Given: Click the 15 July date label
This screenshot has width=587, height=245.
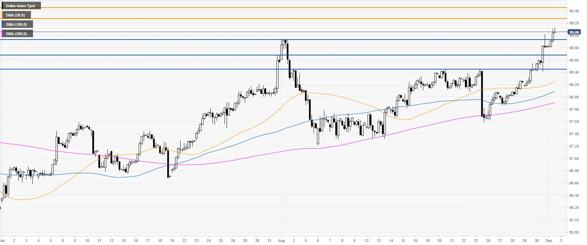Looking at the screenshot, I should (123, 241).
